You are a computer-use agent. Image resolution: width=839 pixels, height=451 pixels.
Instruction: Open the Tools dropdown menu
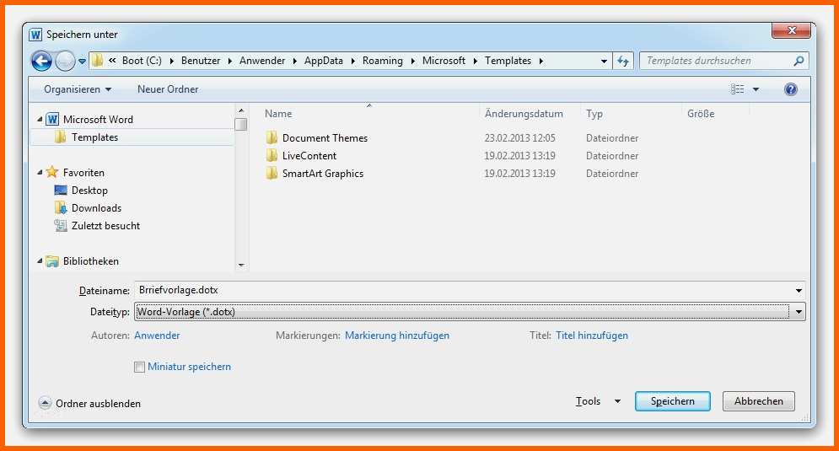point(598,401)
